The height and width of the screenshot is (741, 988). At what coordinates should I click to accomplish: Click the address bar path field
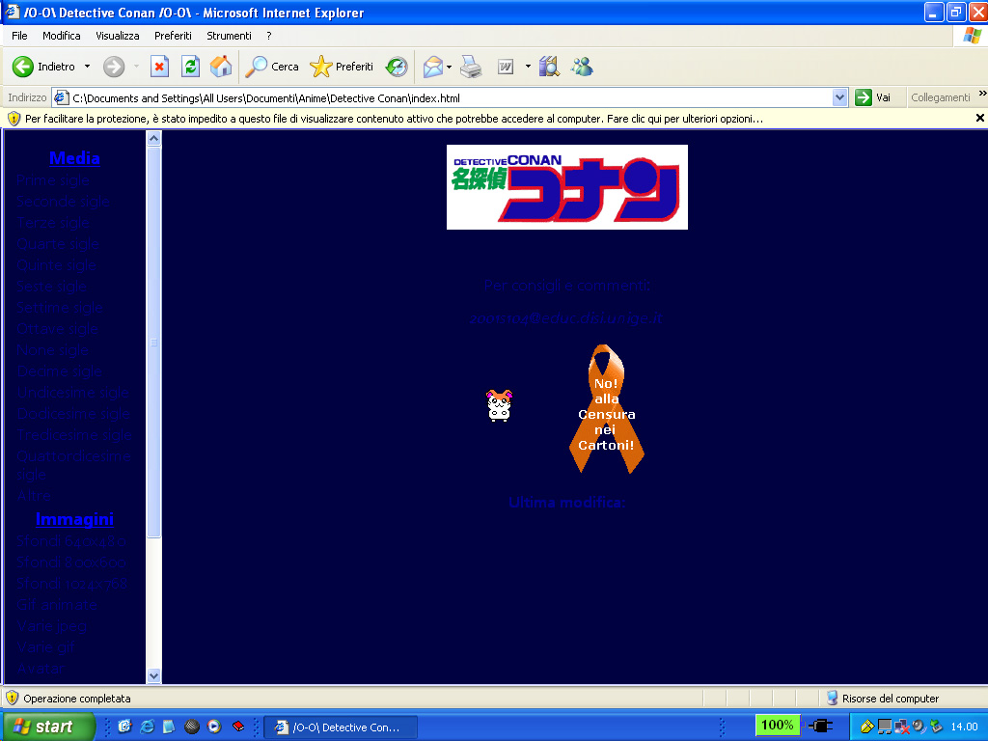pyautogui.click(x=451, y=97)
